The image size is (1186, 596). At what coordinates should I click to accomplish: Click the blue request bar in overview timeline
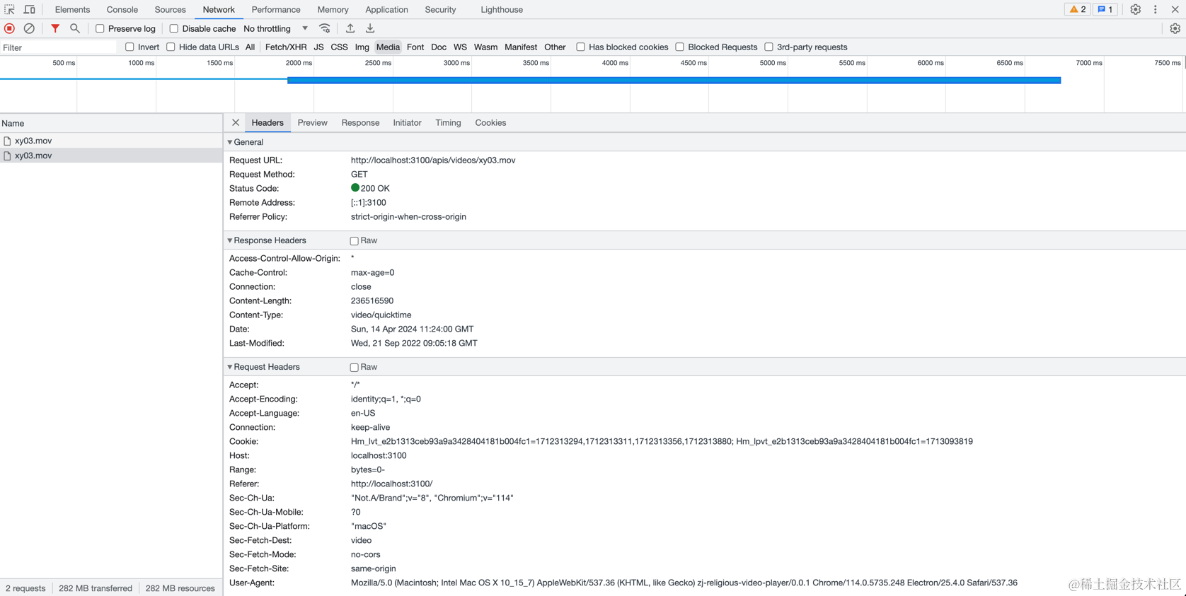pos(674,80)
